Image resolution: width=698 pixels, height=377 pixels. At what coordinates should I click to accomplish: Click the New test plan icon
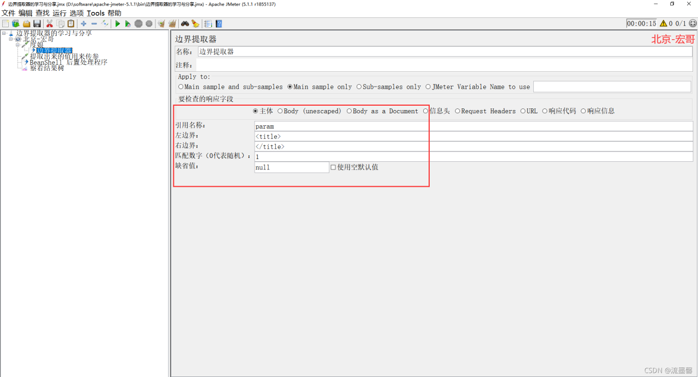pyautogui.click(x=5, y=23)
